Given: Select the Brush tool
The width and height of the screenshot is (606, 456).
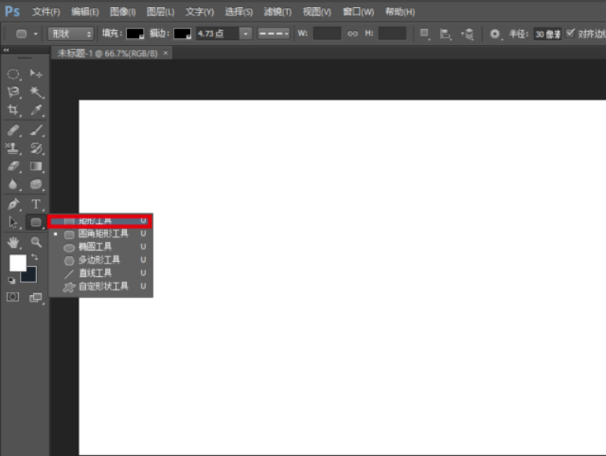Looking at the screenshot, I should (36, 130).
